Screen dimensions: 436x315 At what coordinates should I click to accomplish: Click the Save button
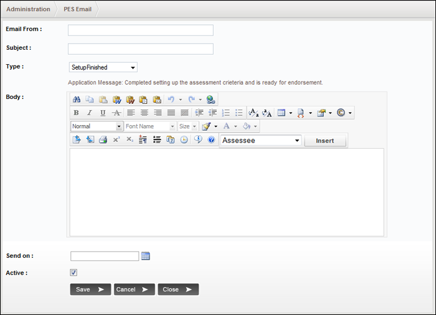[90, 289]
